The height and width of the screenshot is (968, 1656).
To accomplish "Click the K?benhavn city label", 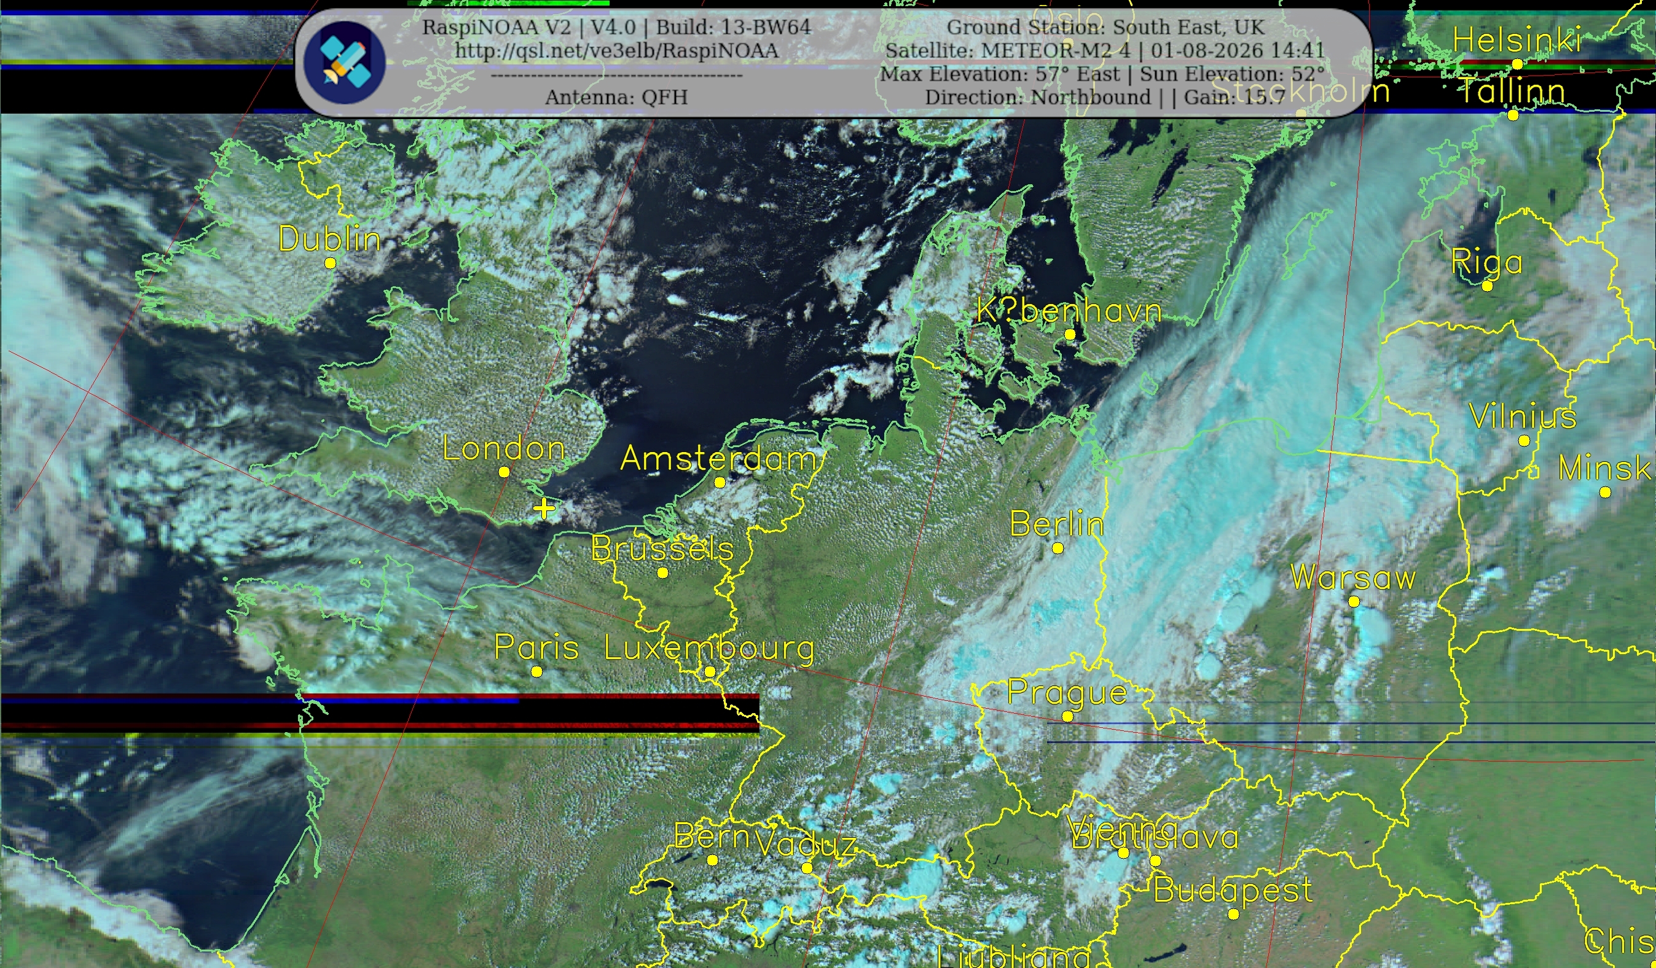I will tap(1069, 311).
